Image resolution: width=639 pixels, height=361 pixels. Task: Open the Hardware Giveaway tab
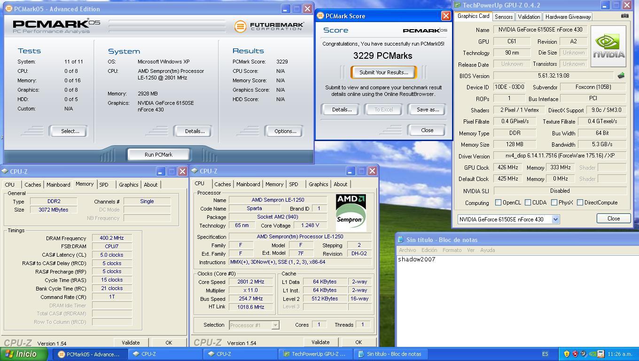(x=568, y=16)
